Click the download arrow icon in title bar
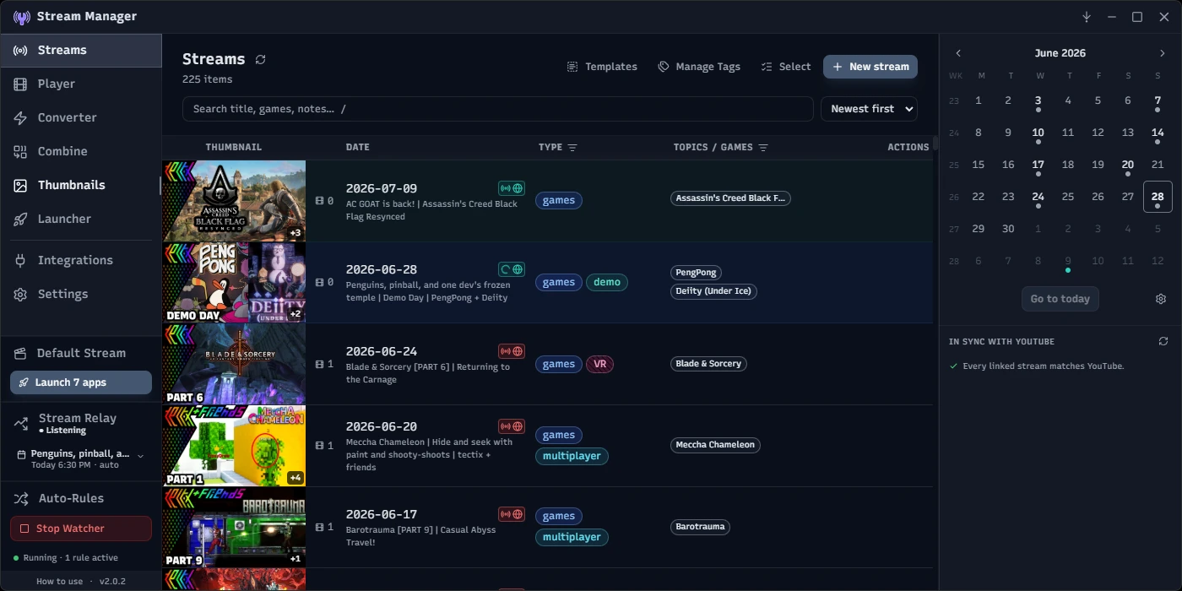 click(1087, 17)
